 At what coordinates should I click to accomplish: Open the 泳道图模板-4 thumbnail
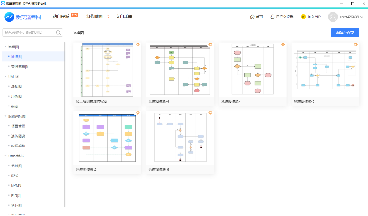180,70
